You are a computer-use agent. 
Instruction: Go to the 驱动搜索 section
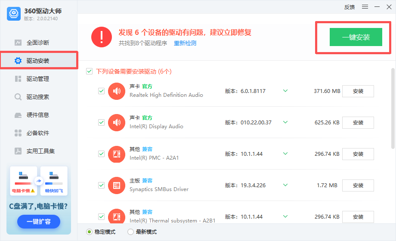(x=39, y=97)
